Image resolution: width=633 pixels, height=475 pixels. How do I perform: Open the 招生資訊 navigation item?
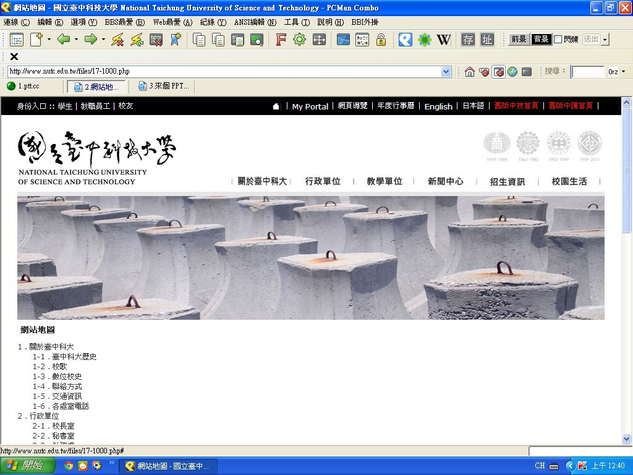pyautogui.click(x=508, y=181)
